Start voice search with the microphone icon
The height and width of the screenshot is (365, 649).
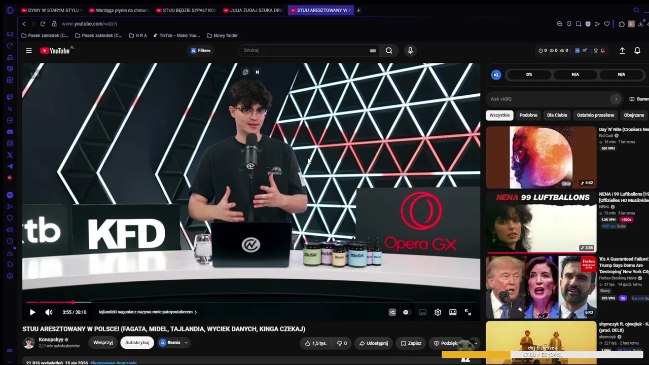410,50
